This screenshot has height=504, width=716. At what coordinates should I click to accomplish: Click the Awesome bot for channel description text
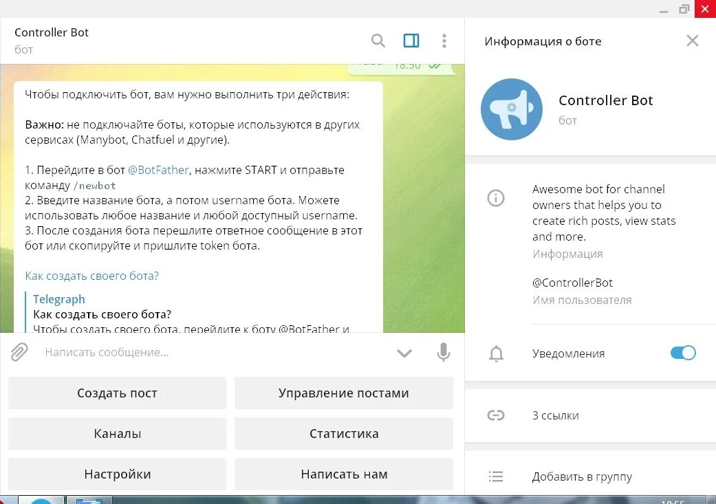point(604,212)
